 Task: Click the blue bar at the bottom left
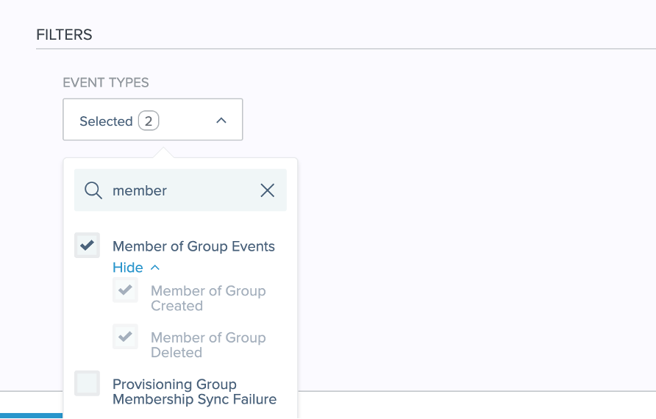(31, 415)
